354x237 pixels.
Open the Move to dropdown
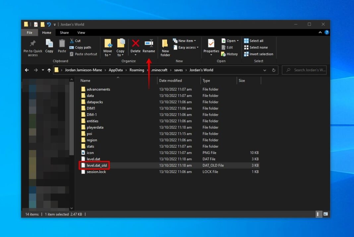tap(108, 46)
